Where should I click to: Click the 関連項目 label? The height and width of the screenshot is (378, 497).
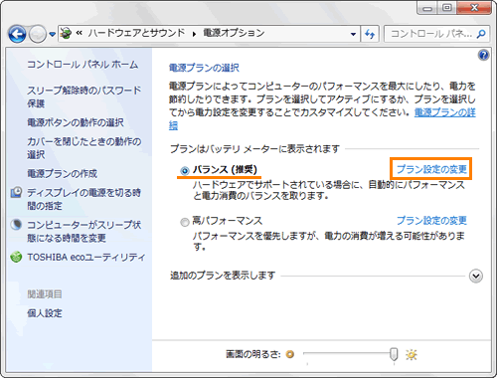tap(45, 294)
